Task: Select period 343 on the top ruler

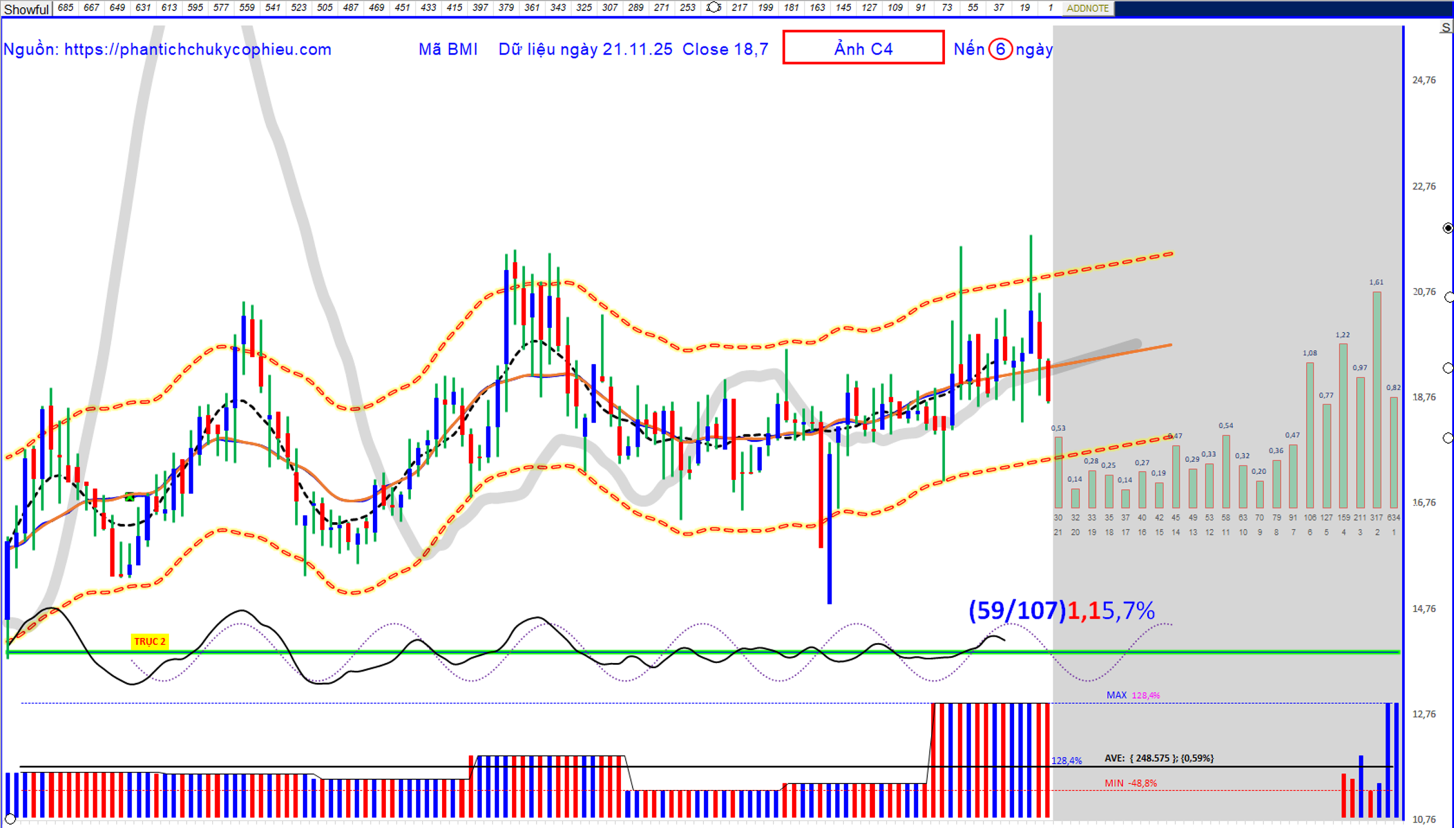Action: pyautogui.click(x=558, y=7)
